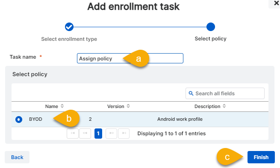
Task: Sort the table by Name column
Action: tap(54, 106)
